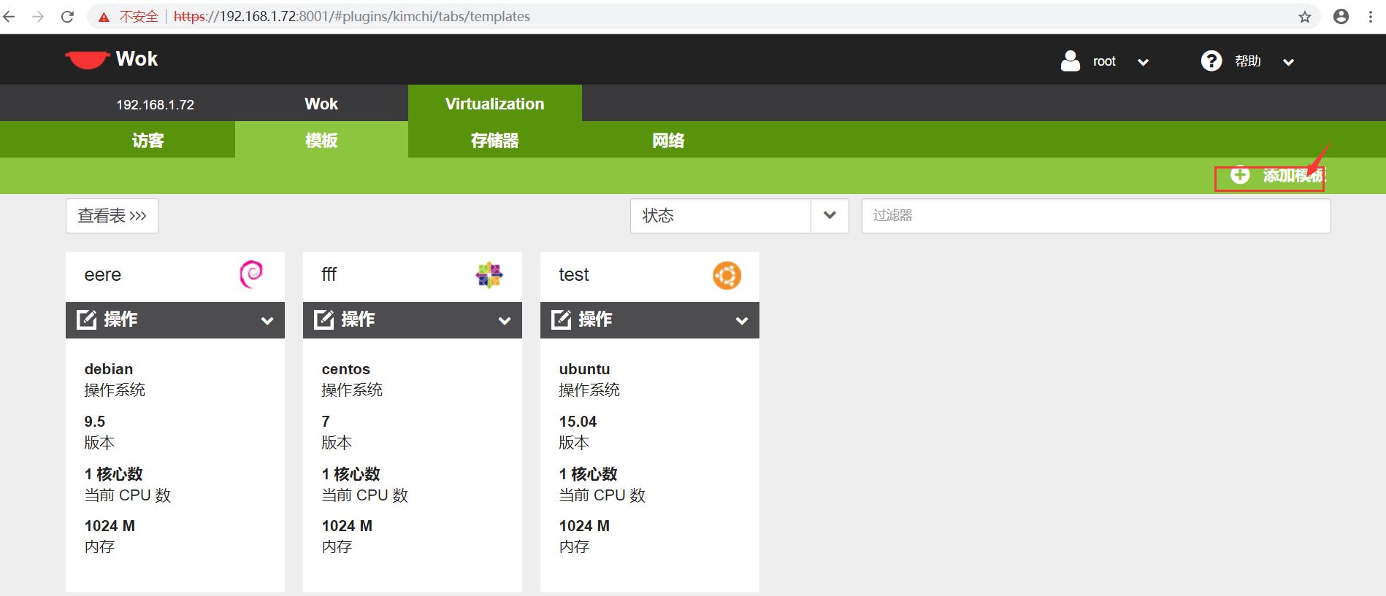This screenshot has height=596, width=1386.
Task: Click the red Wok logo icon
Action: pyautogui.click(x=87, y=59)
